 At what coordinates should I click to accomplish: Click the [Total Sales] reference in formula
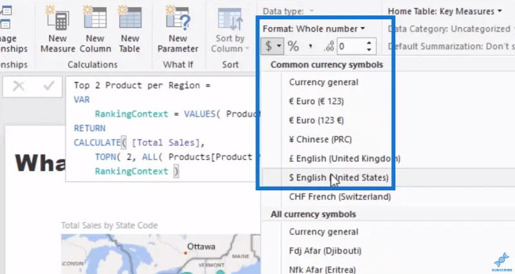[x=165, y=143]
